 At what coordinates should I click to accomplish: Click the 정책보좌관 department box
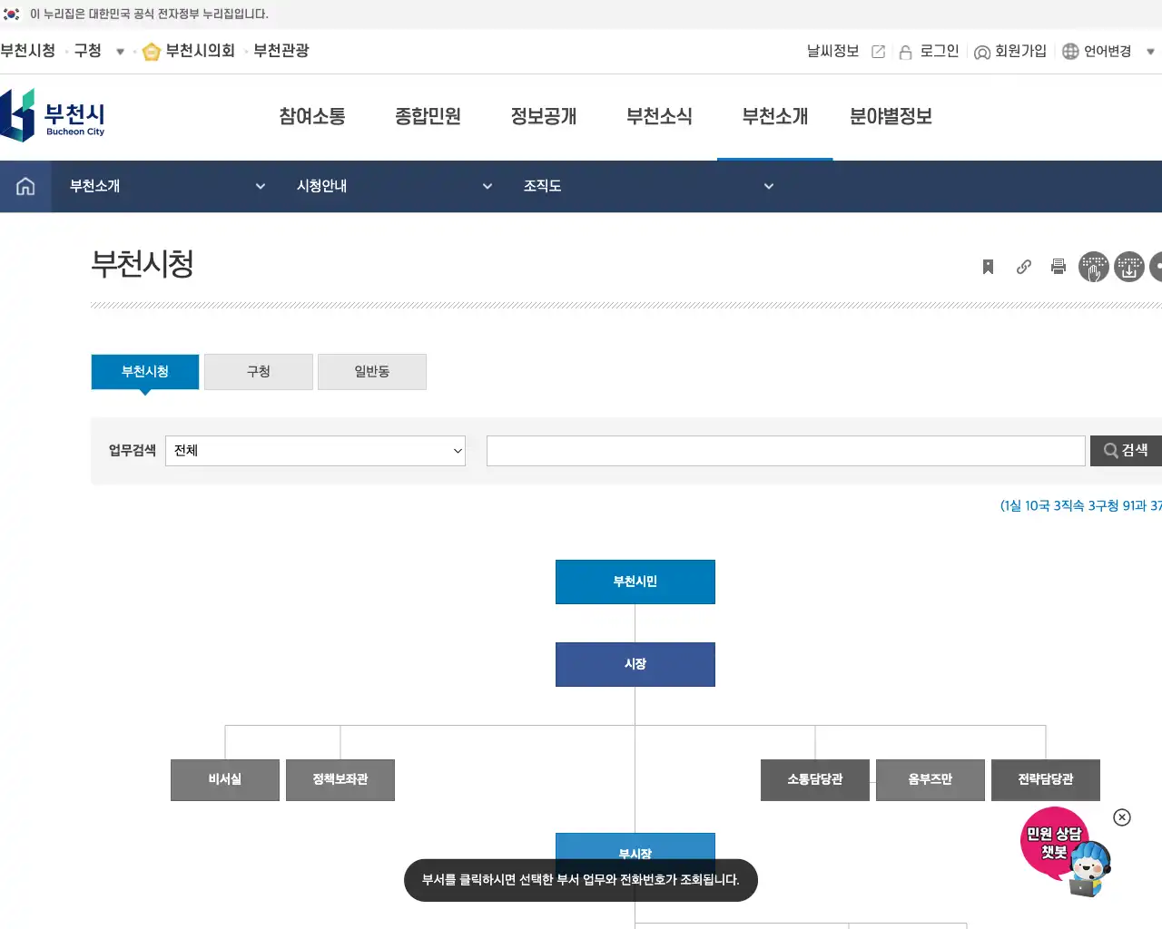tap(340, 780)
